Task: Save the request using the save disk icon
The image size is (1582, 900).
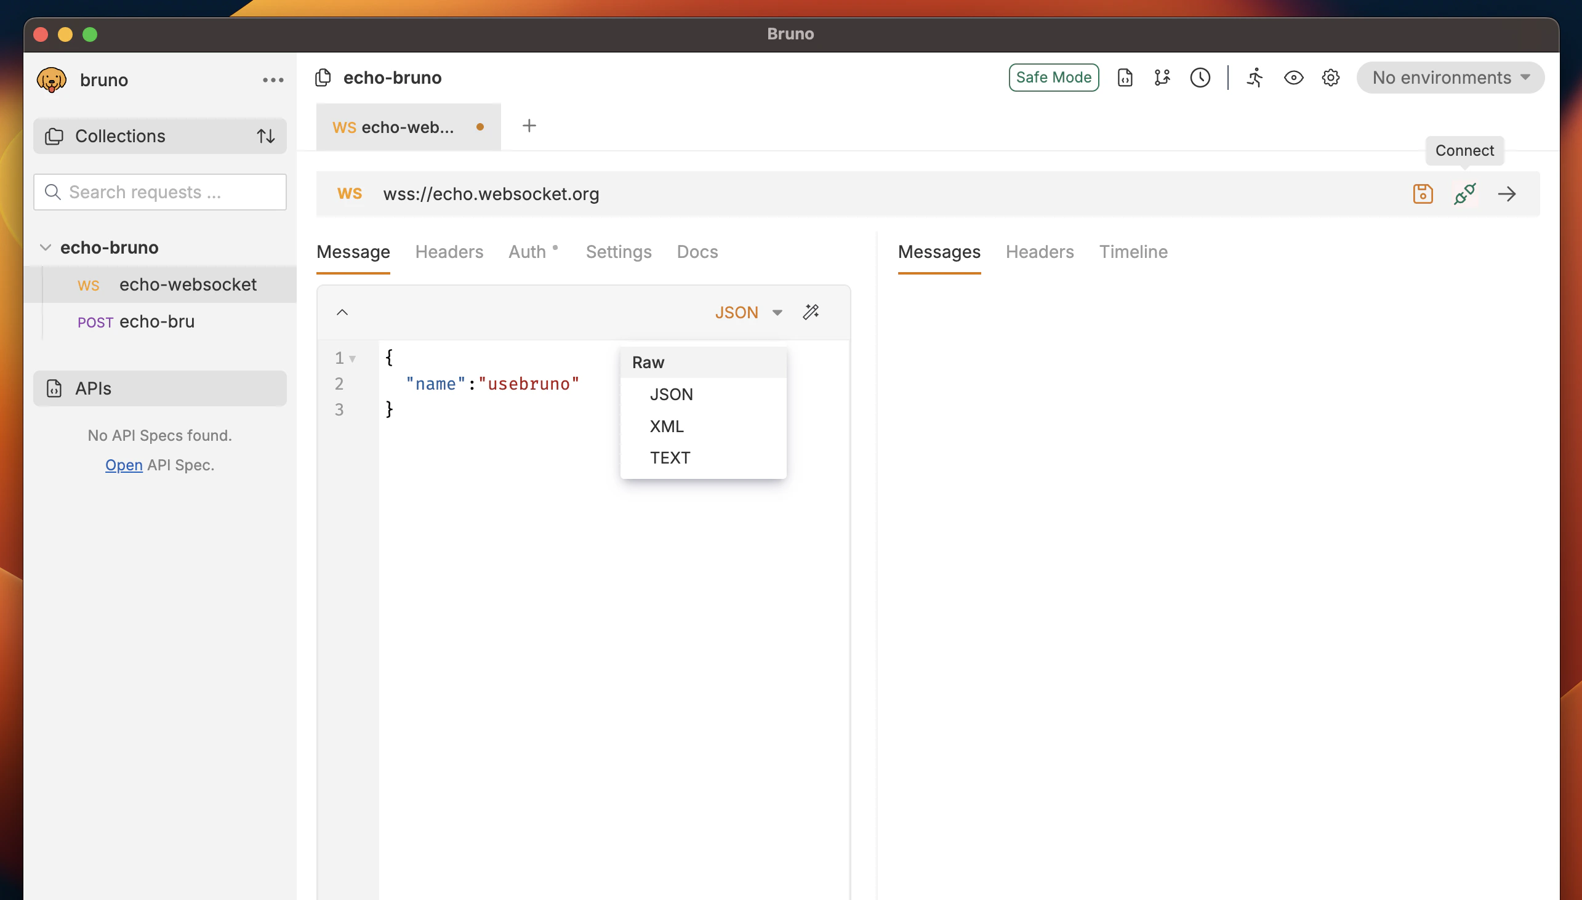Action: click(1422, 193)
